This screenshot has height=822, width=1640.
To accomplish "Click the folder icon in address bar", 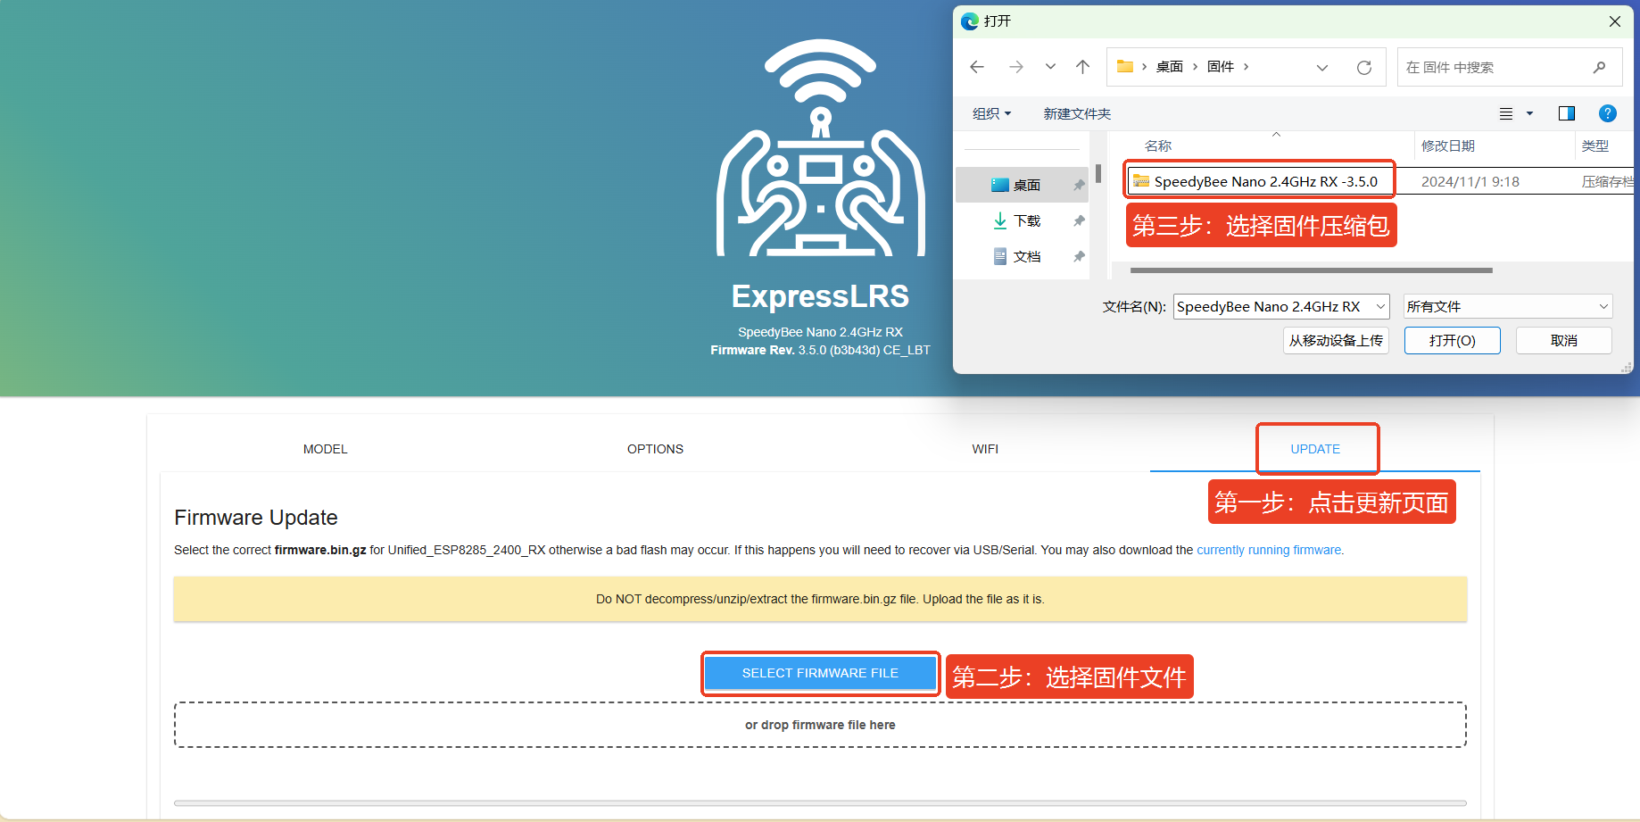I will coord(1124,67).
